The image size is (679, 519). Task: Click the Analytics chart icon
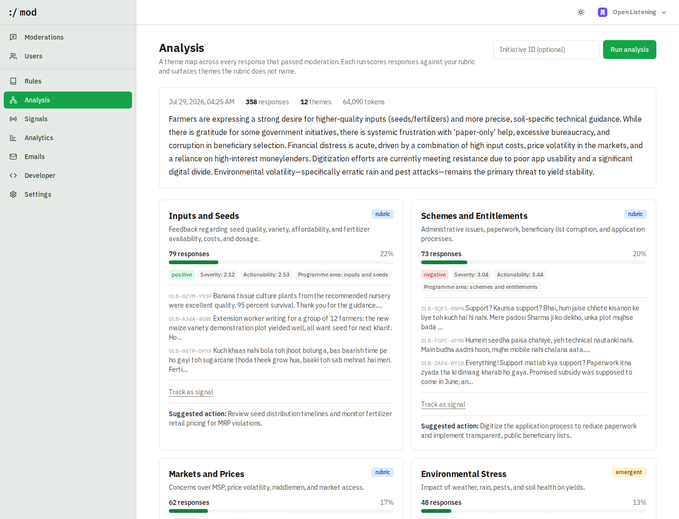13,138
